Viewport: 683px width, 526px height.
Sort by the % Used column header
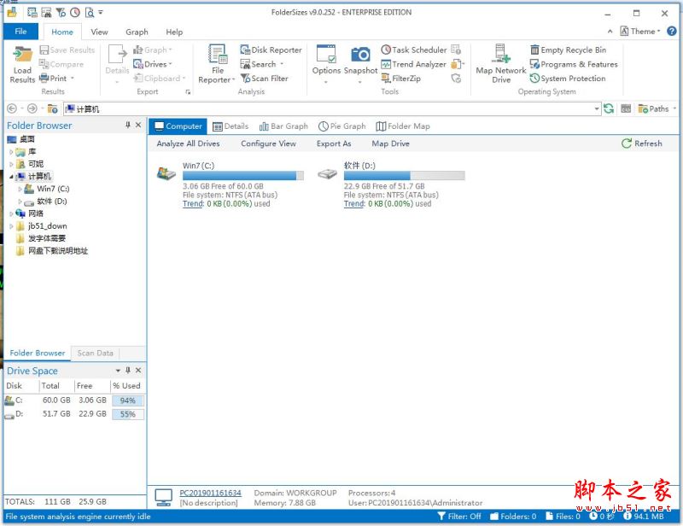[126, 386]
